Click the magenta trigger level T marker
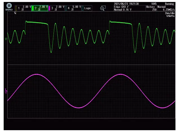Viewport: 178px width, 133px height. 6,90
